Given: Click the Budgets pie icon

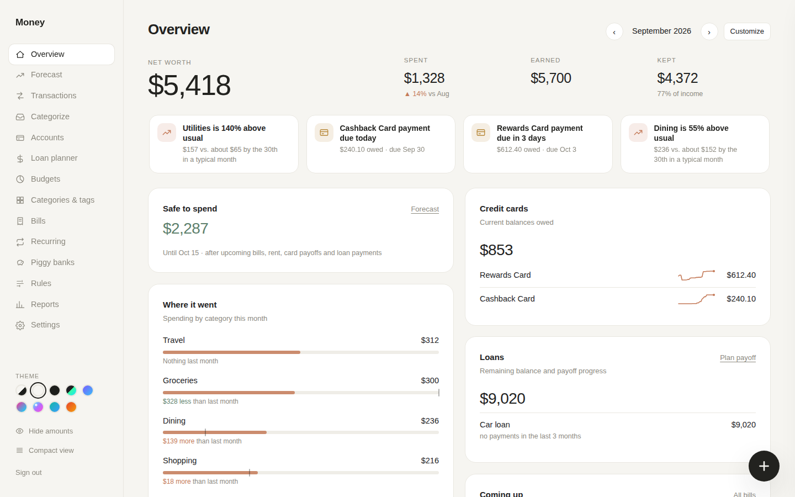Looking at the screenshot, I should click(x=20, y=179).
